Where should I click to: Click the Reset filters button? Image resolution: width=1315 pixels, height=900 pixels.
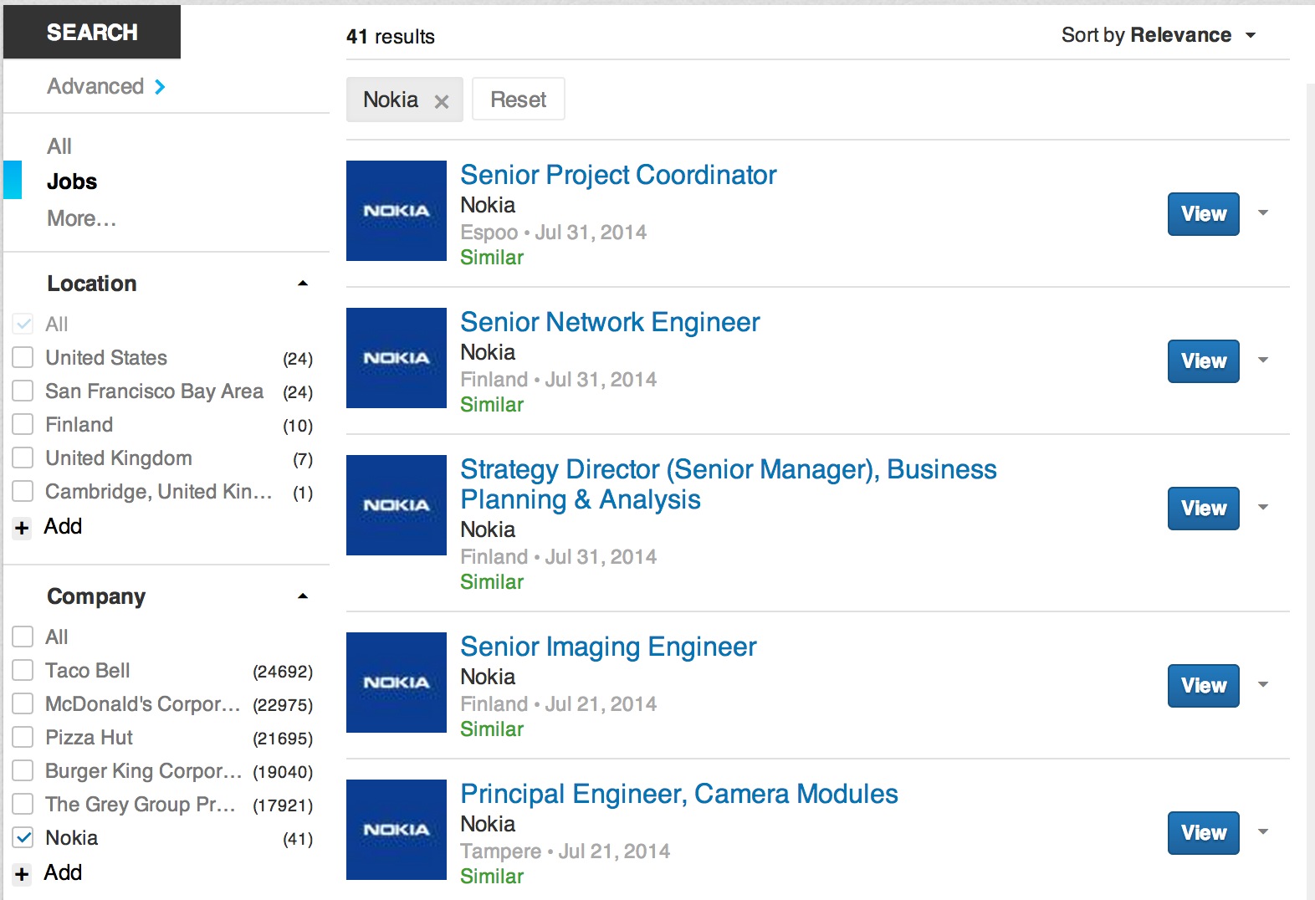tap(519, 100)
